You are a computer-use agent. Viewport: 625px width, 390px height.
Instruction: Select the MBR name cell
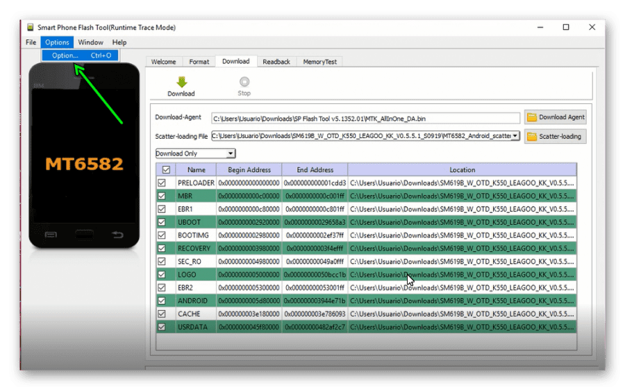[x=196, y=196]
